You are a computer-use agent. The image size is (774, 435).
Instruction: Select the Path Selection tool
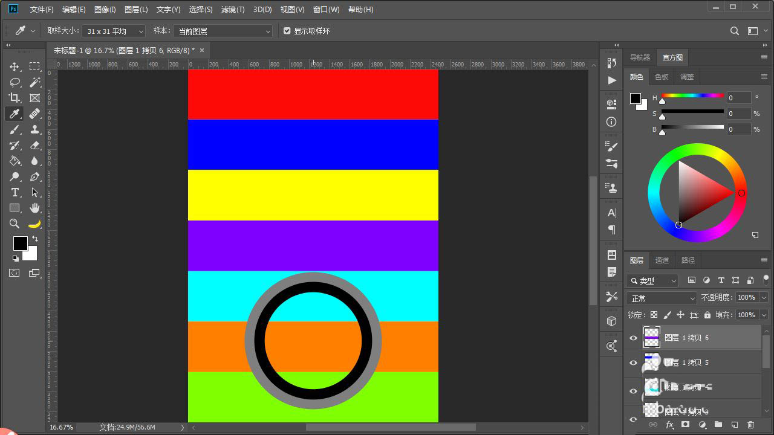click(x=34, y=192)
